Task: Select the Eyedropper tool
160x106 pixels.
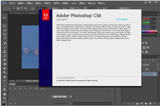Action: (5, 38)
